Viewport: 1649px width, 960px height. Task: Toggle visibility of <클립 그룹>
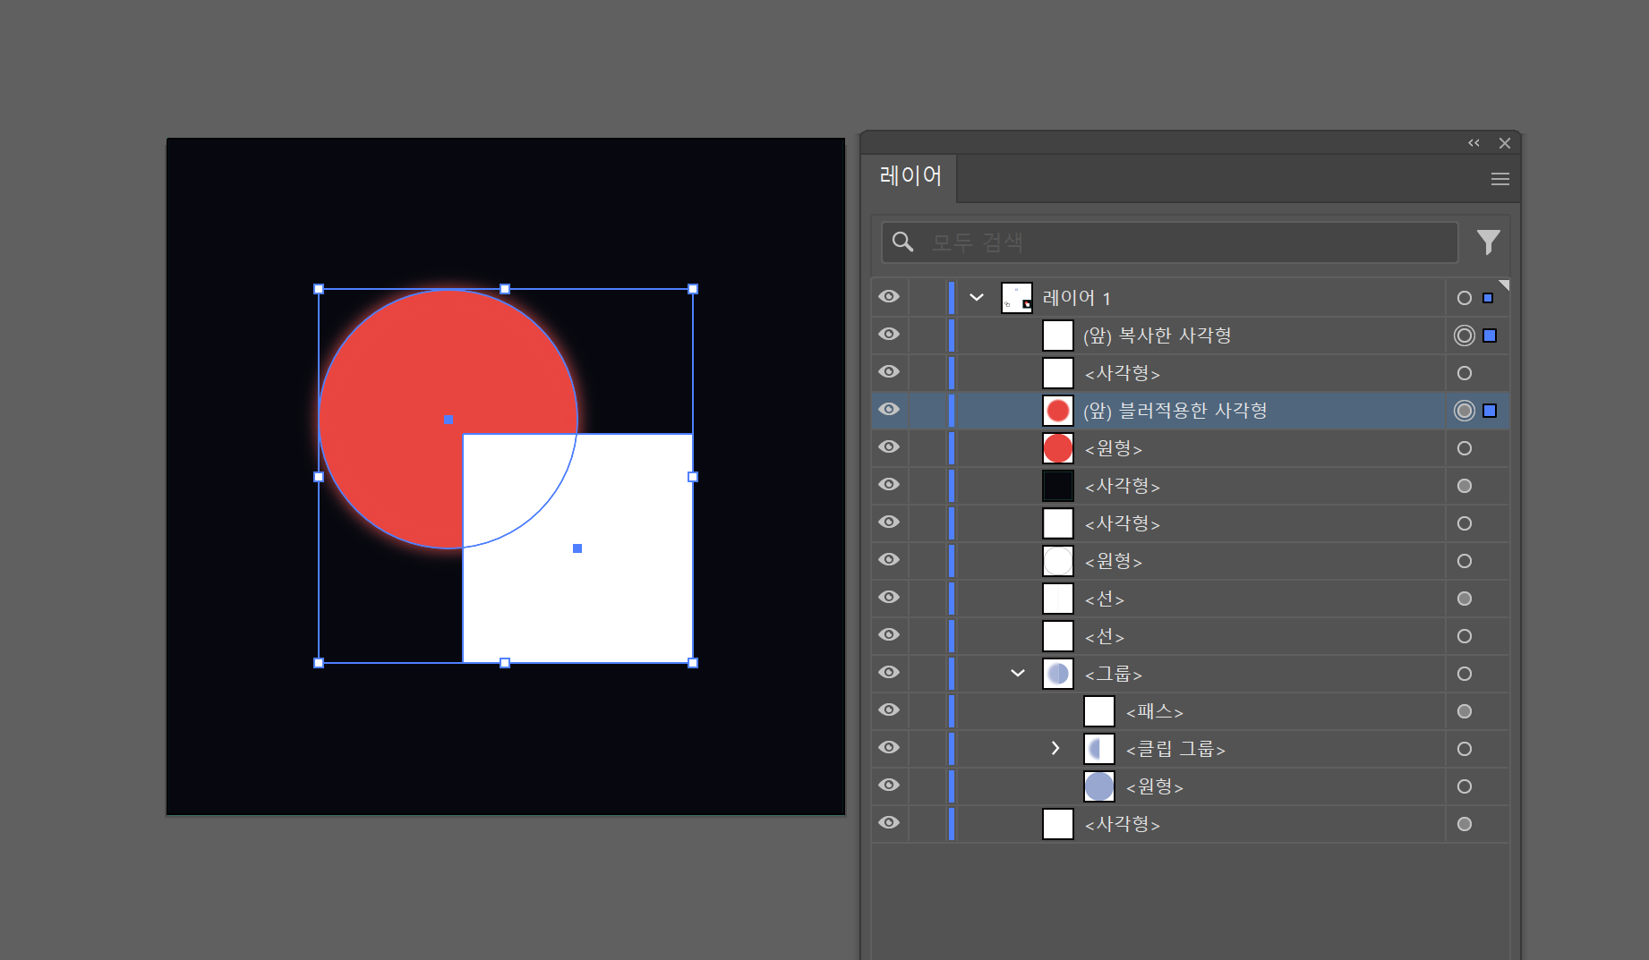[x=889, y=748]
